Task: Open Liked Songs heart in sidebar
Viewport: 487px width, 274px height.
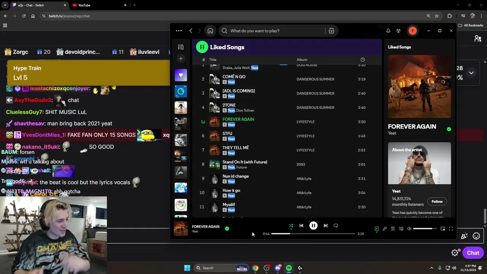Action: [x=181, y=75]
